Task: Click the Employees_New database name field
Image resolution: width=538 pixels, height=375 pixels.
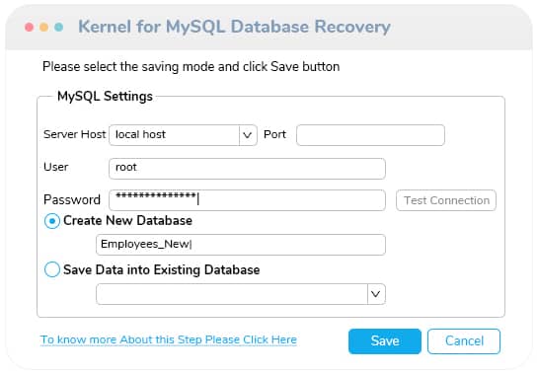Action: coord(241,245)
